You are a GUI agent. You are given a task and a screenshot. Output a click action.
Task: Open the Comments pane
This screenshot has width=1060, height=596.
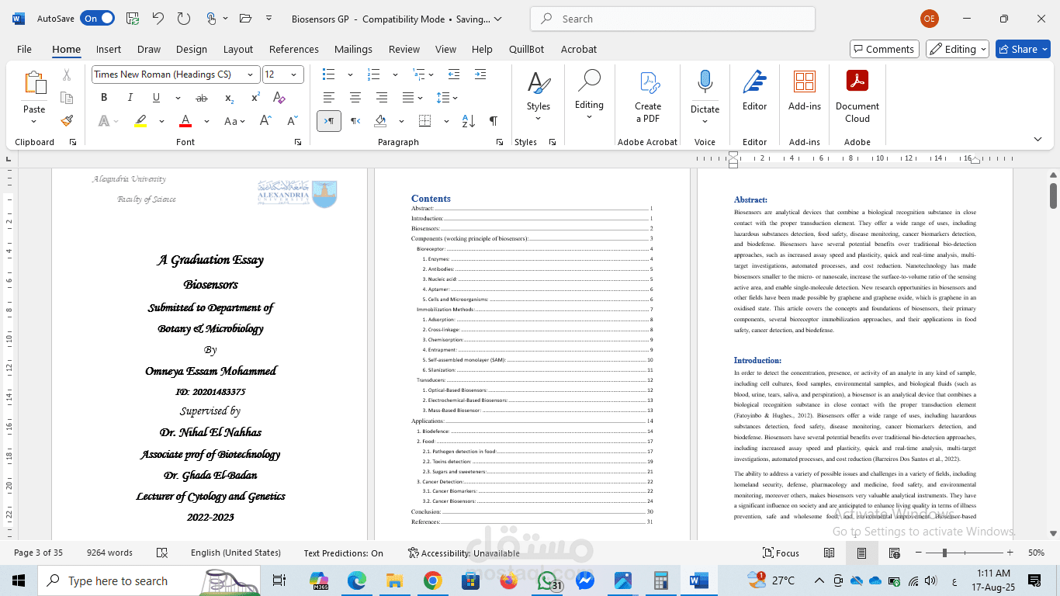885,49
